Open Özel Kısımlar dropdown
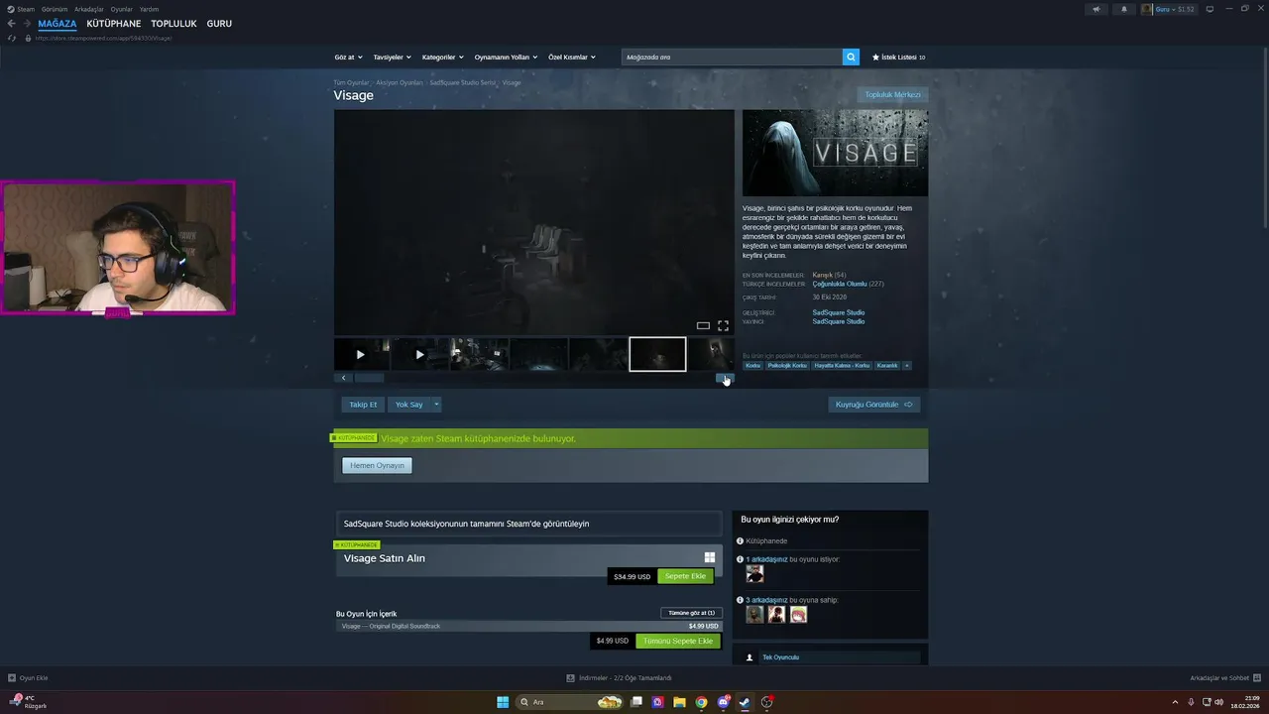The height and width of the screenshot is (714, 1269). (x=572, y=58)
